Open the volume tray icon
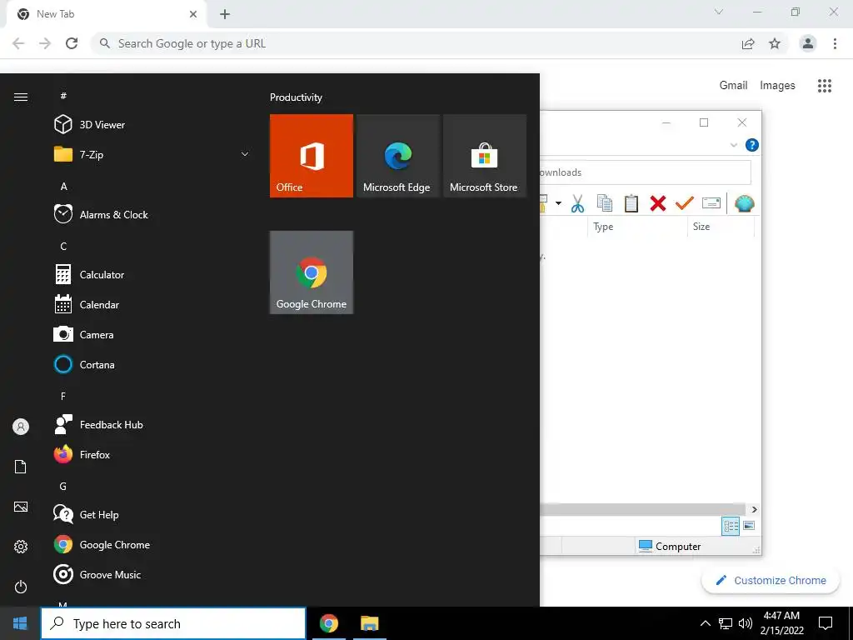This screenshot has height=640, width=853. click(x=746, y=623)
